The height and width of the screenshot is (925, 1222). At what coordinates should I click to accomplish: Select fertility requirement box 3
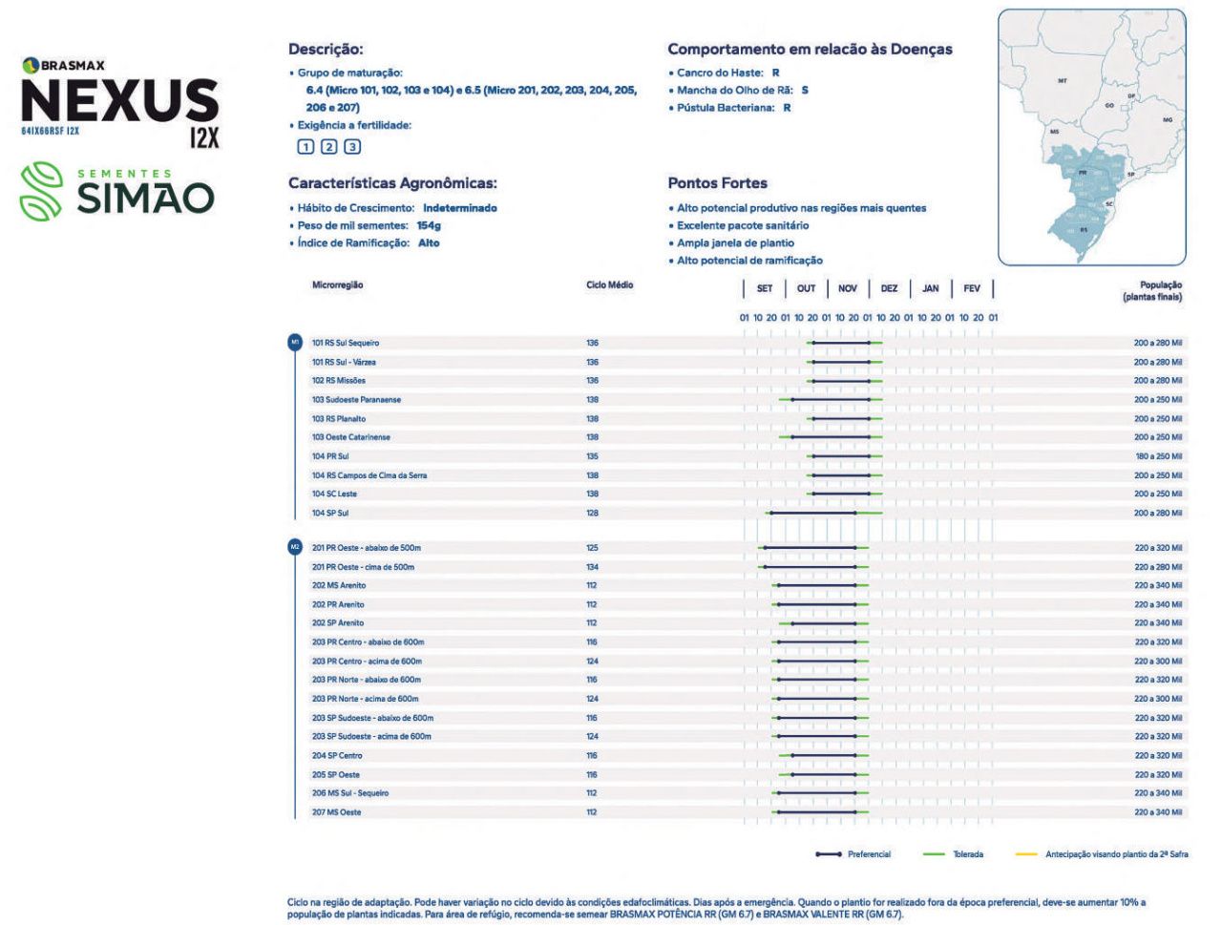tap(352, 147)
